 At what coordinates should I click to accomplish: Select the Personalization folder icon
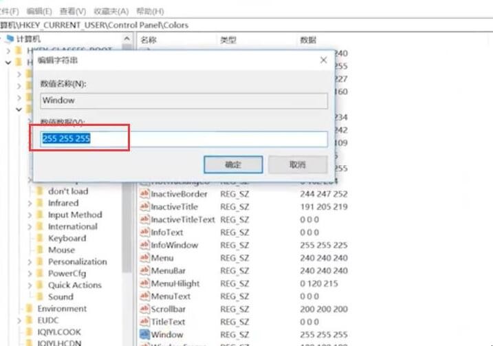40,261
